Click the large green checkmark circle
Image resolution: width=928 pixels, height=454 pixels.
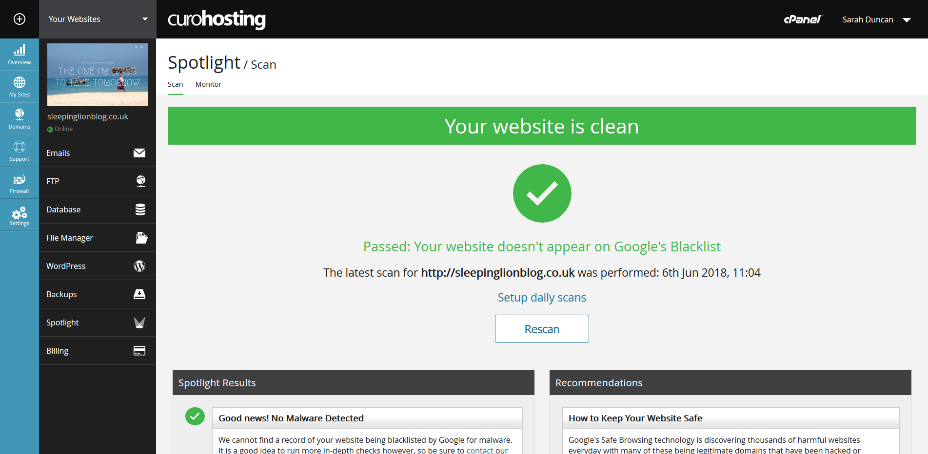[x=542, y=193]
